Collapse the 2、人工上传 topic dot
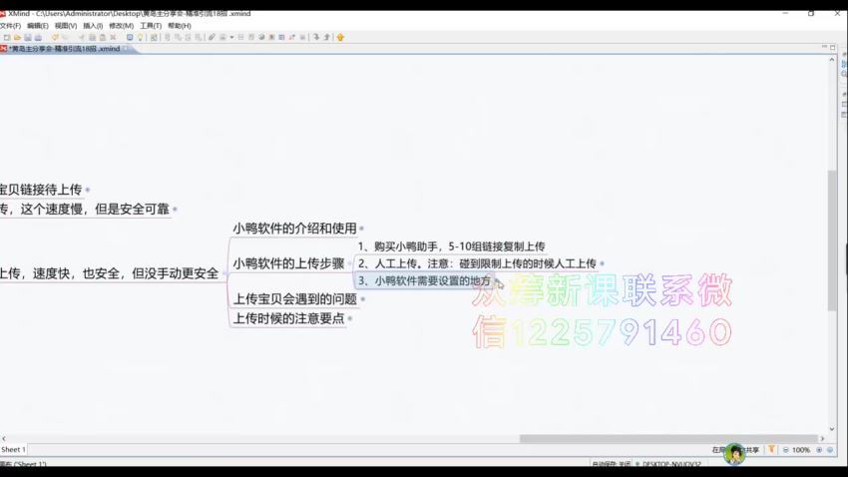Screen dimensions: 848x477 (602, 263)
